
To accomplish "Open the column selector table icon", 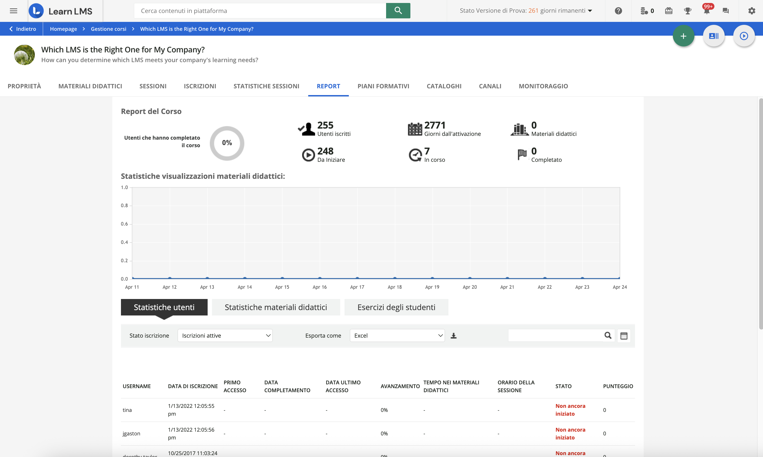I will (624, 336).
